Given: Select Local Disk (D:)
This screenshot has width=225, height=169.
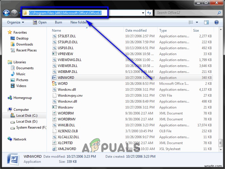Looking at the screenshot, I should pyautogui.click(x=27, y=122).
